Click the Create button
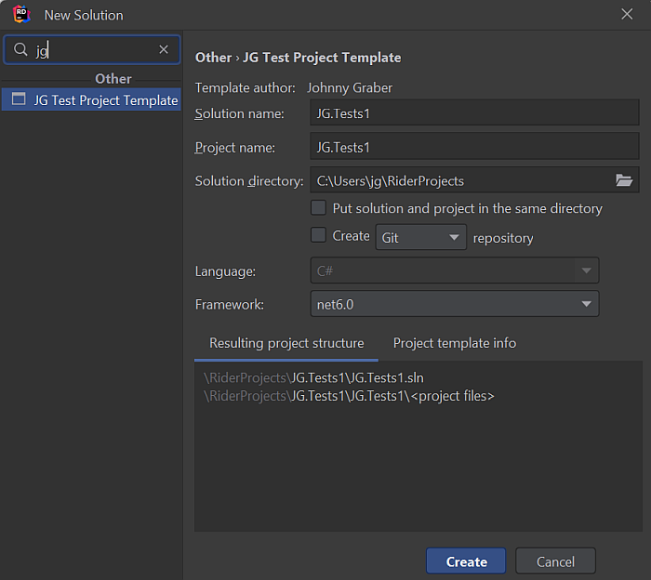 pyautogui.click(x=466, y=560)
